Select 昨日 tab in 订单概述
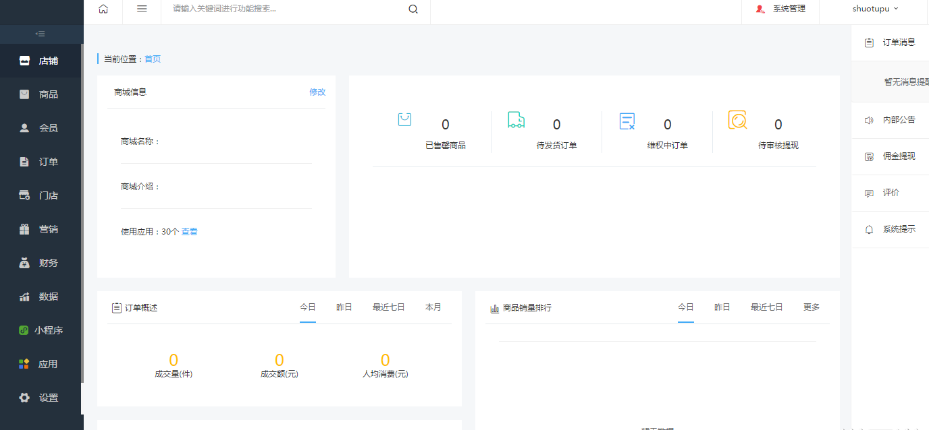This screenshot has width=929, height=430. (x=344, y=307)
